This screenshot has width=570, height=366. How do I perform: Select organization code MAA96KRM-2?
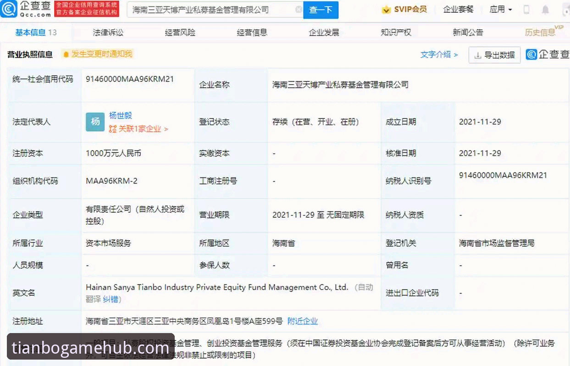pos(111,181)
